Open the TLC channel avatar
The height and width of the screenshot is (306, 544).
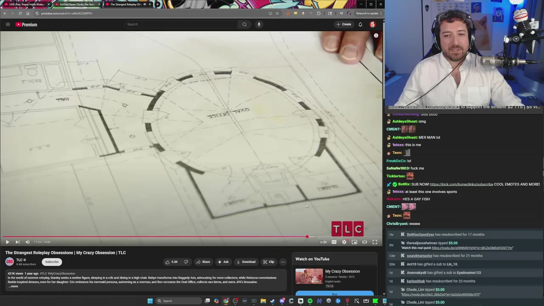click(x=9, y=262)
